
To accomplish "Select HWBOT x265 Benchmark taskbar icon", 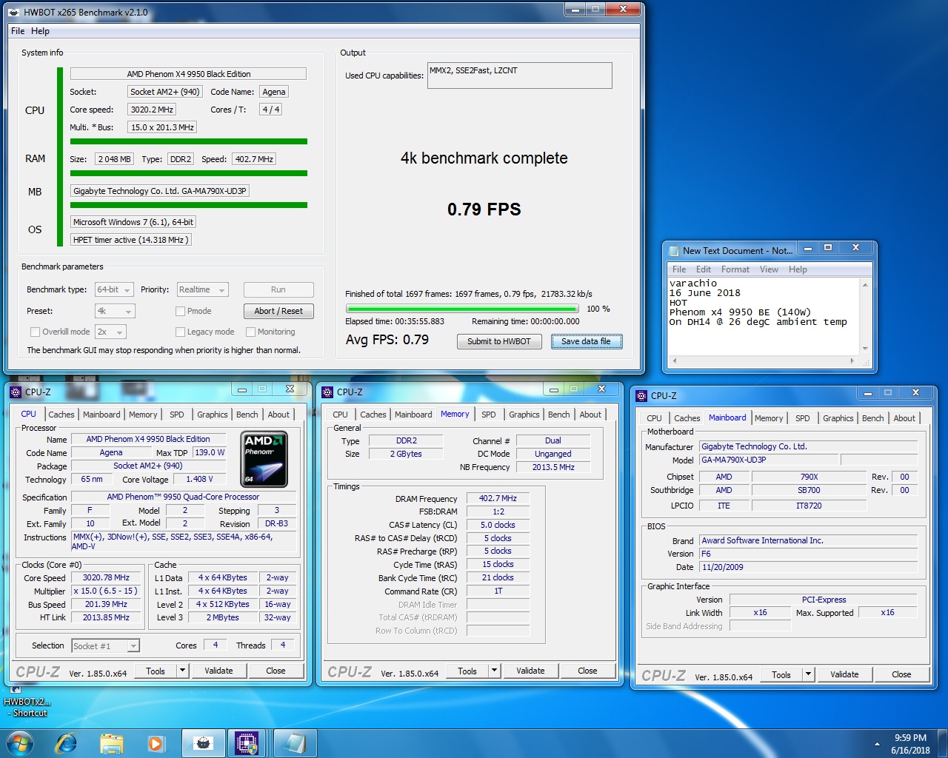I will (x=203, y=743).
